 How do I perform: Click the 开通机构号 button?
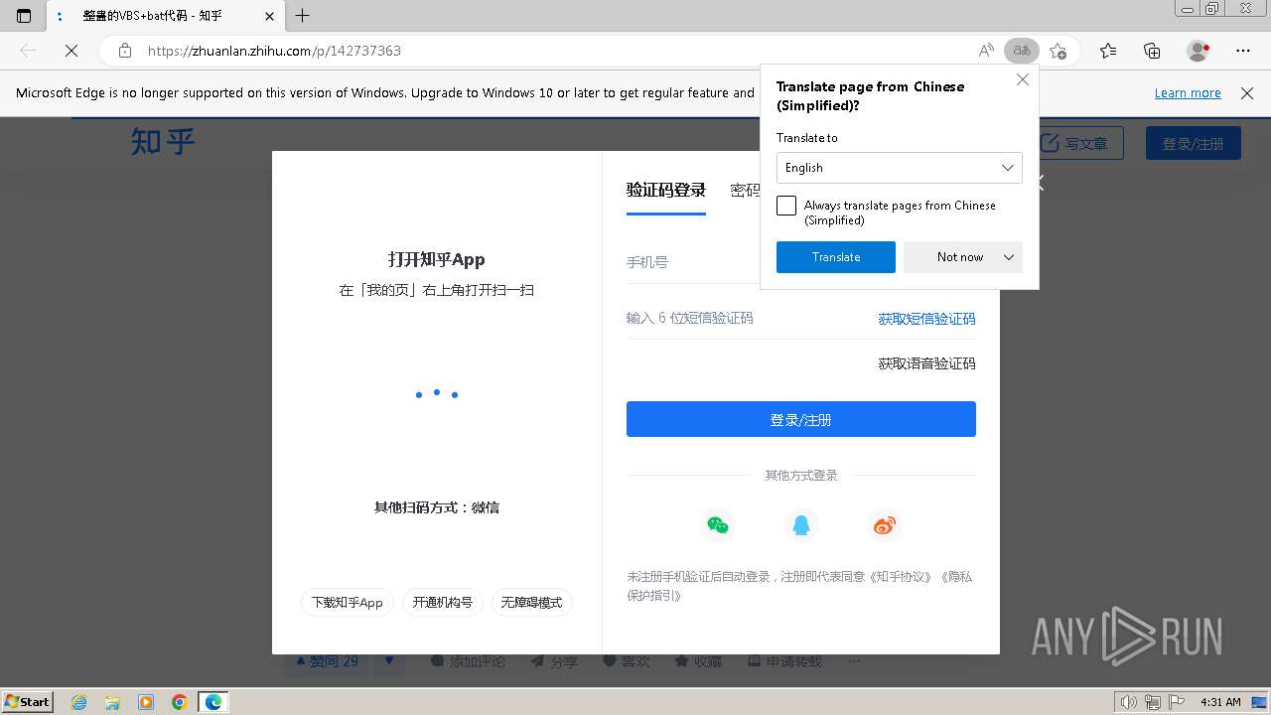tap(443, 603)
